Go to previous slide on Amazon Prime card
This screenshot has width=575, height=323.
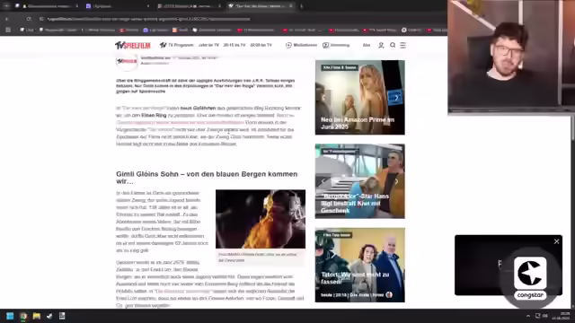point(323,98)
